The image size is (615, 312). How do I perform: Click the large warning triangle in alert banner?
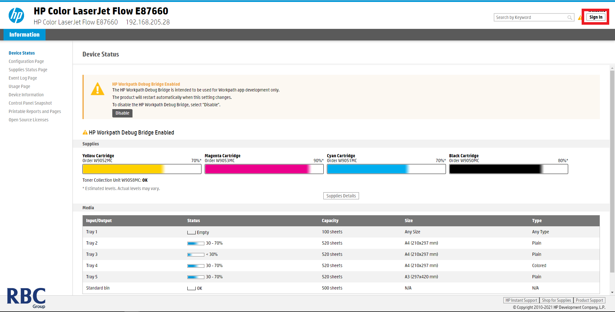click(98, 89)
